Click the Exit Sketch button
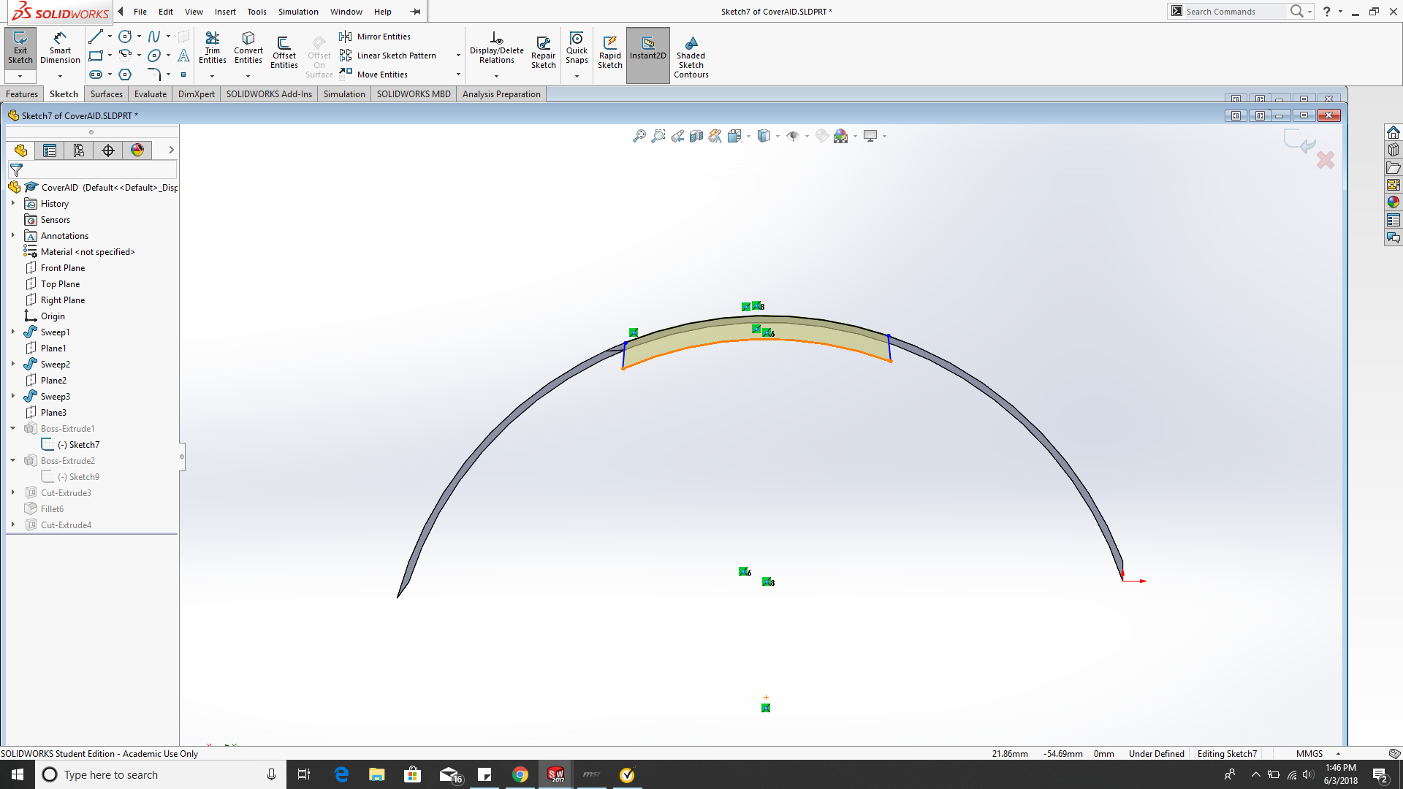This screenshot has width=1403, height=789. click(x=20, y=48)
